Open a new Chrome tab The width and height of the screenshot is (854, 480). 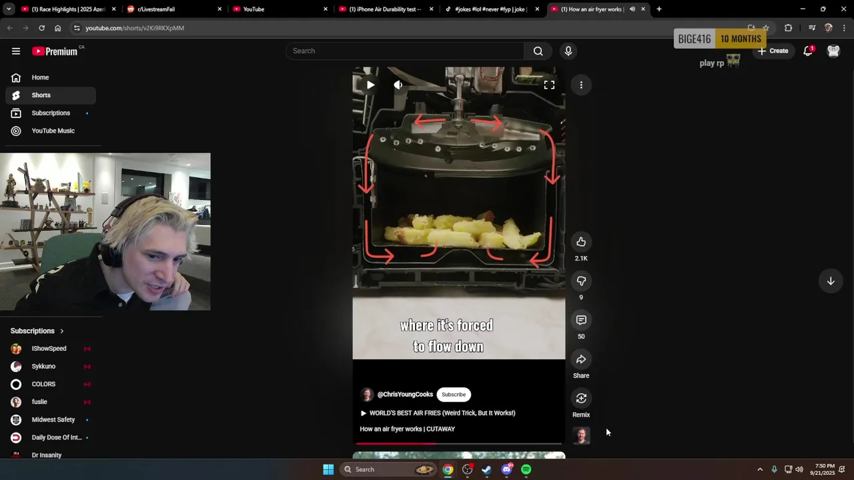coord(659,9)
